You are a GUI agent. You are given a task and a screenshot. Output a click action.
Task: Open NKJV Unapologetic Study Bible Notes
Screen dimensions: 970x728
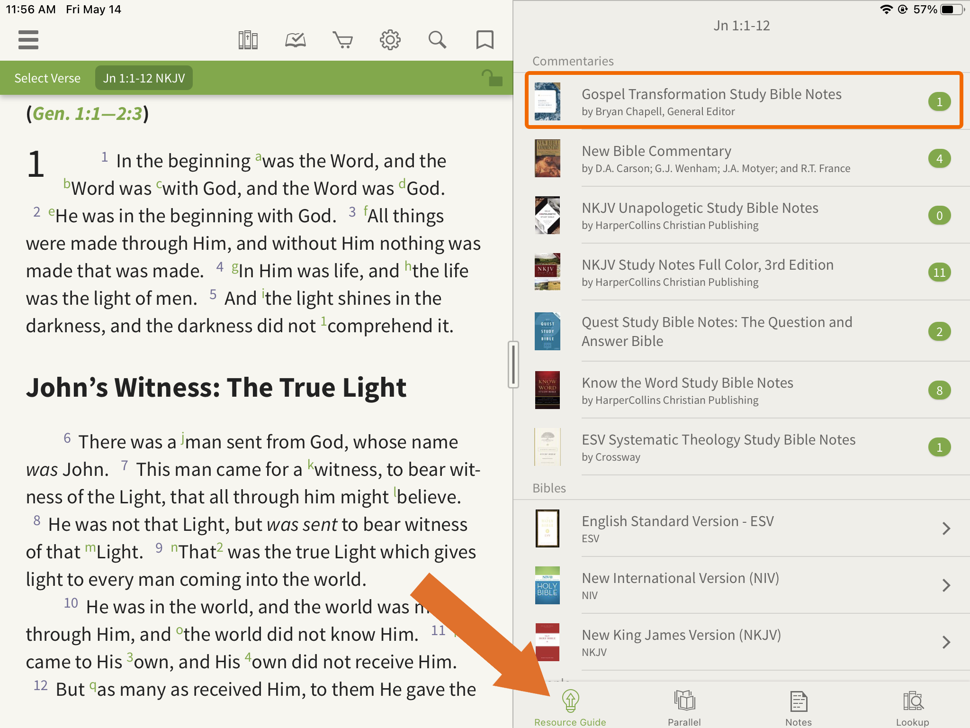pyautogui.click(x=742, y=215)
